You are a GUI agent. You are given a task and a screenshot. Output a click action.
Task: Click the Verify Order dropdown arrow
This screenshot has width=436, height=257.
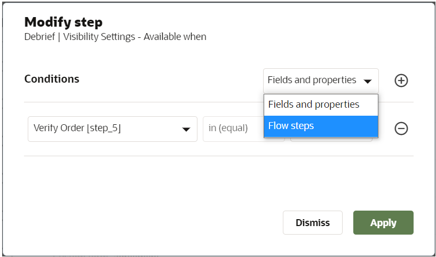(186, 129)
